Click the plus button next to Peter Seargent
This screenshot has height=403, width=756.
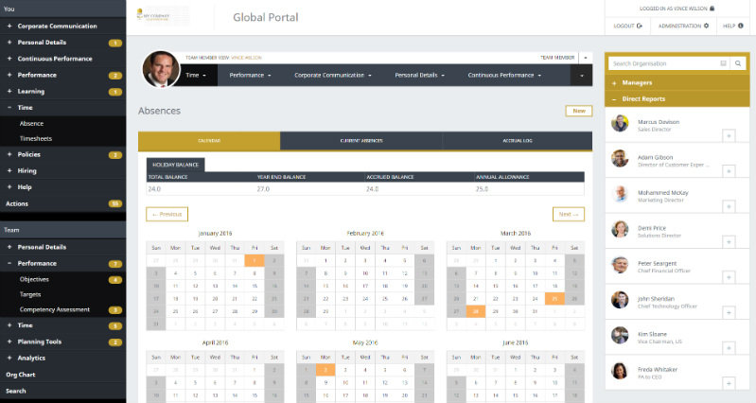729,277
